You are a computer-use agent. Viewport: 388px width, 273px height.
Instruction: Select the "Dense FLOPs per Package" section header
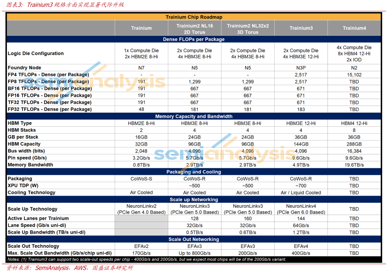click(x=194, y=39)
